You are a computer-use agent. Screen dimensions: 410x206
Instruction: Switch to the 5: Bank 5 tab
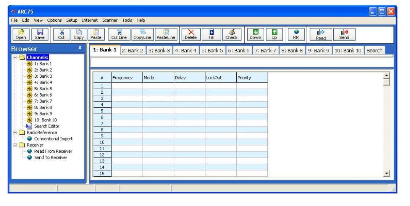(212, 50)
